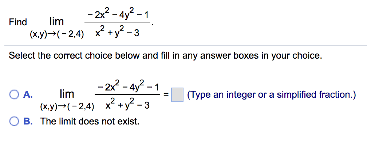Click the horizontal divider under the question
The width and height of the screenshot is (367, 152).
(x=183, y=45)
